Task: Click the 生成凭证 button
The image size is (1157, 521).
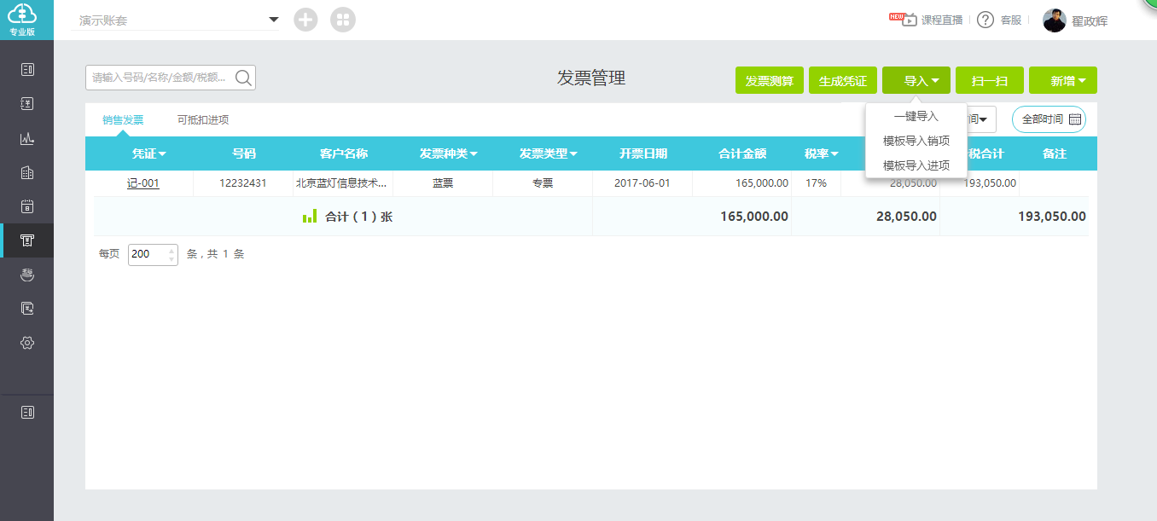Action: click(x=842, y=79)
